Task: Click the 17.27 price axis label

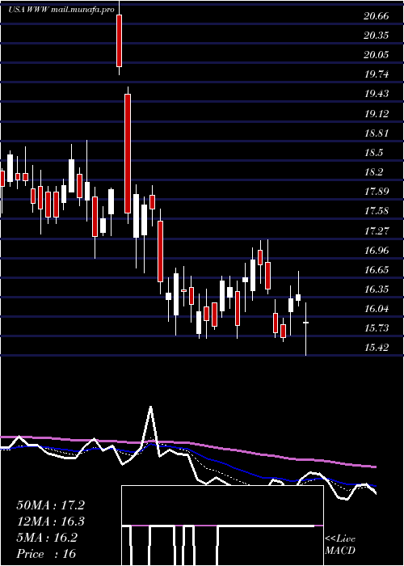Action: coord(377,230)
